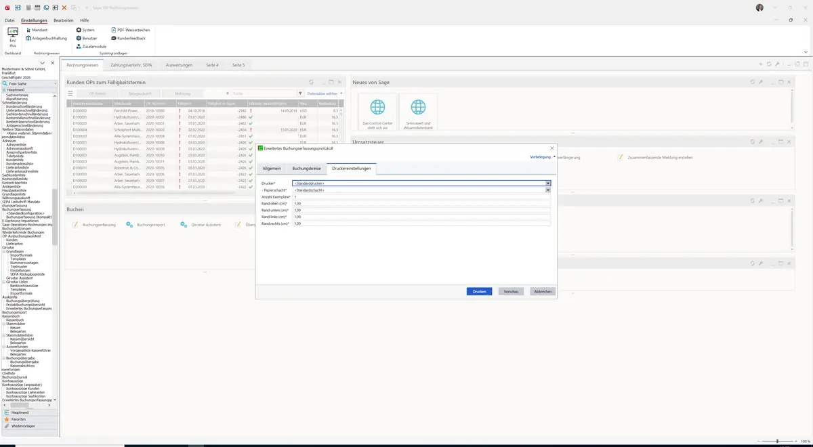
Task: Collapse the Buchungsübergabe tree node
Action: click(4, 358)
